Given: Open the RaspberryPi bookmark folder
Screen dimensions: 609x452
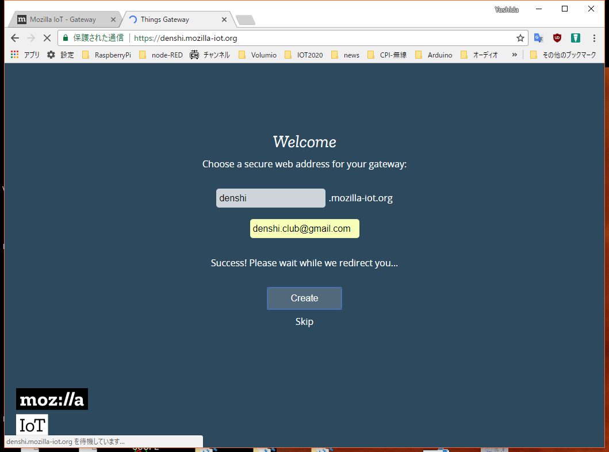Looking at the screenshot, I should tap(107, 55).
